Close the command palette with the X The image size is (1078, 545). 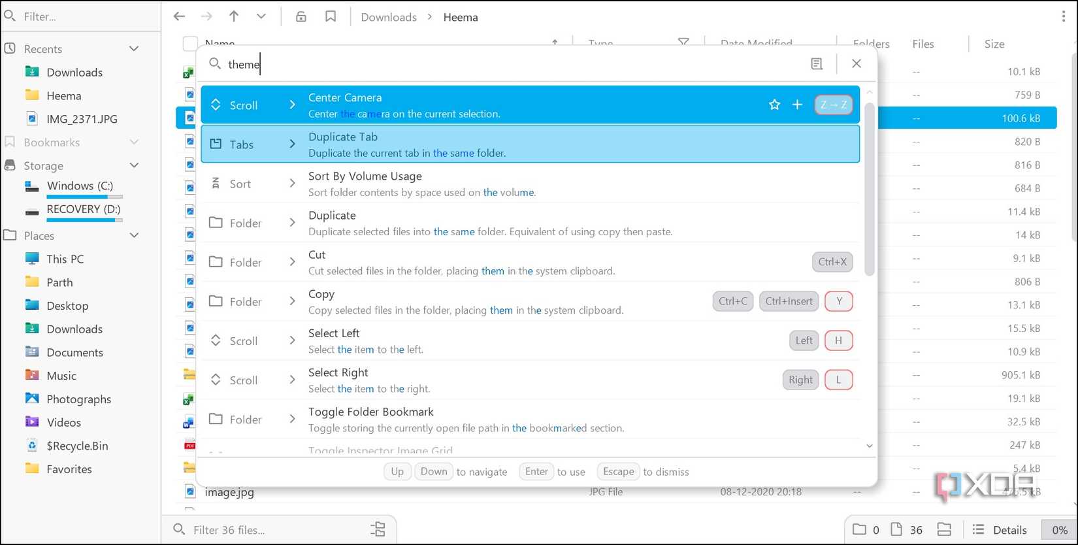pos(857,63)
